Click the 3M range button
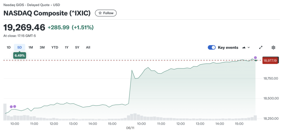The height and width of the screenshot is (131, 283). click(42, 47)
